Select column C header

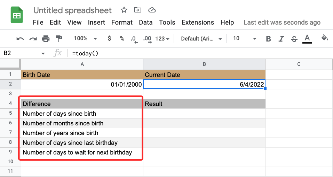click(299, 64)
